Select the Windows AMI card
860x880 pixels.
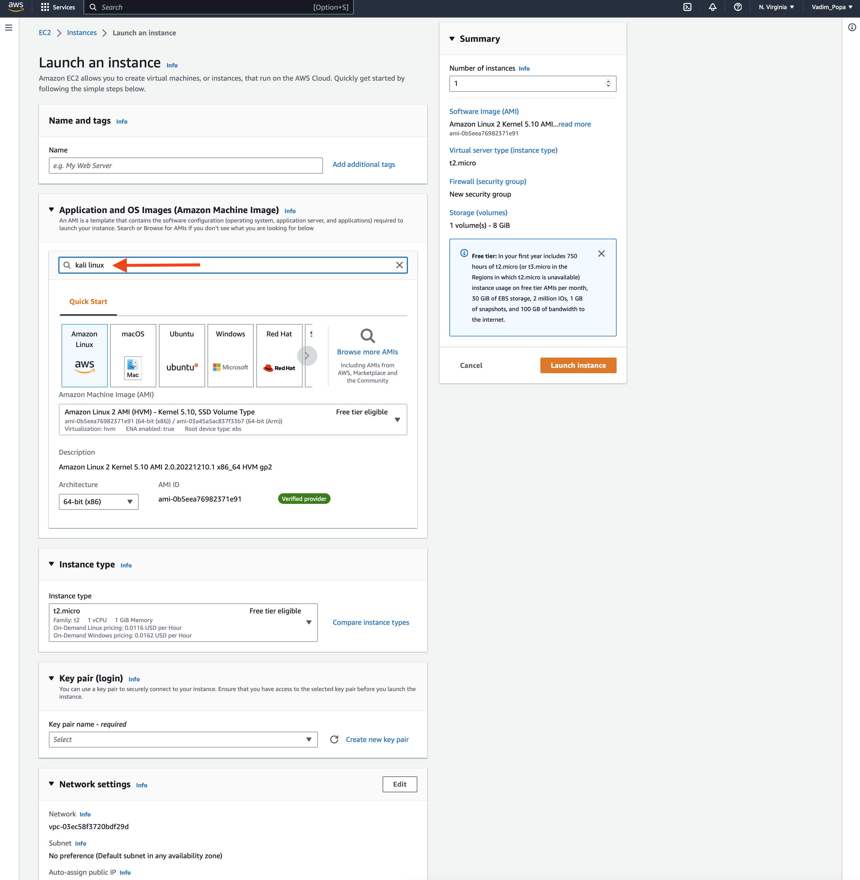(230, 356)
